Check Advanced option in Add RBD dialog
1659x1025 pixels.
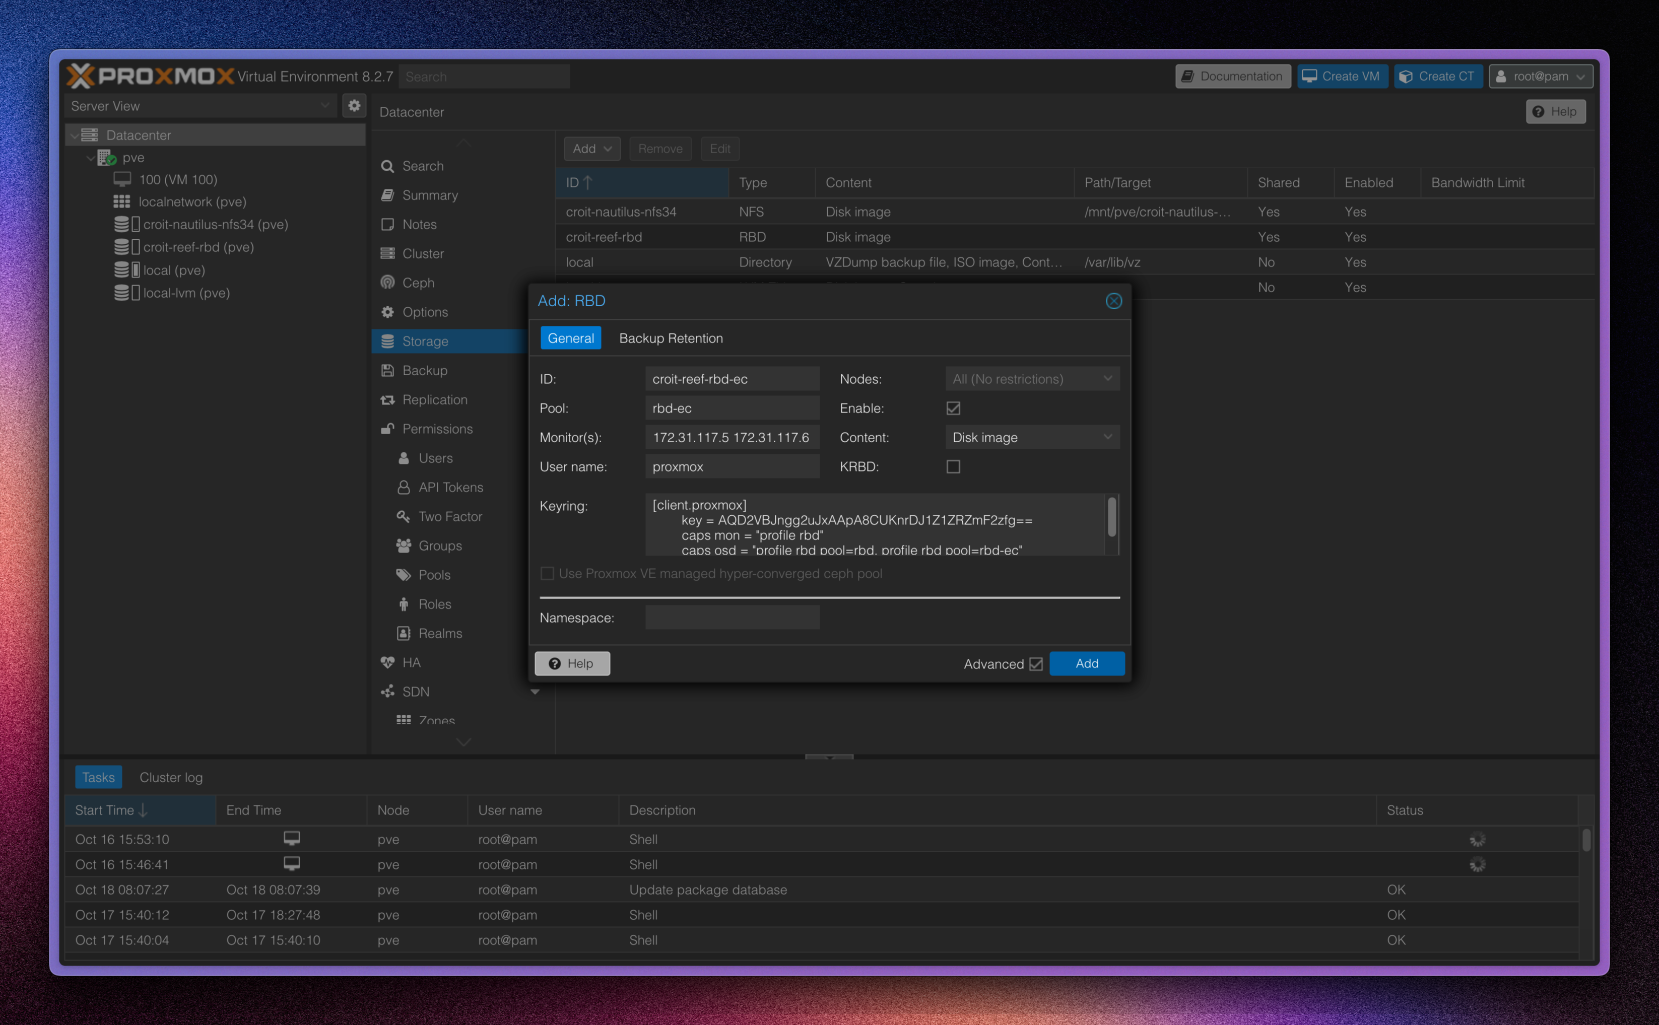click(1033, 662)
